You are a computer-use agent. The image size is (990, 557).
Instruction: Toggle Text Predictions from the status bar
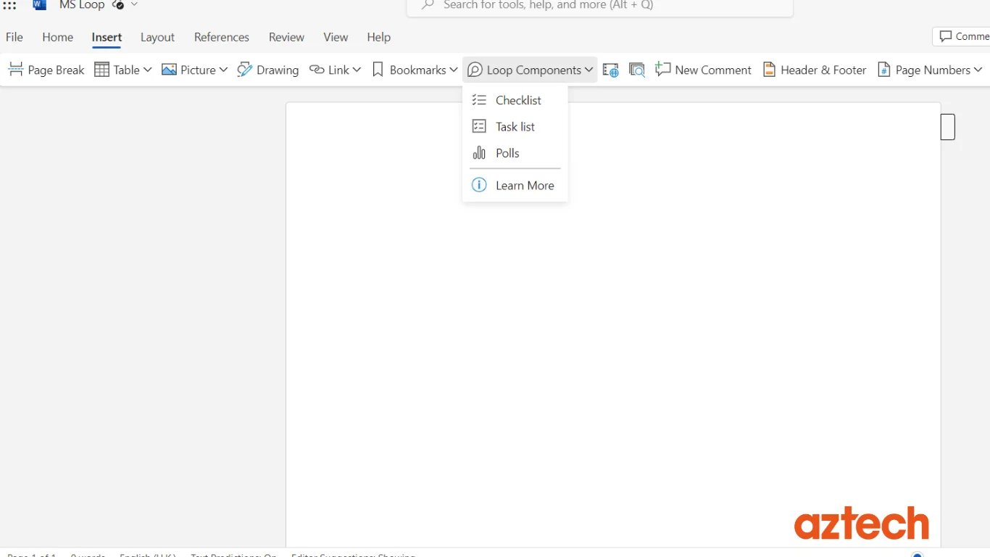[233, 554]
